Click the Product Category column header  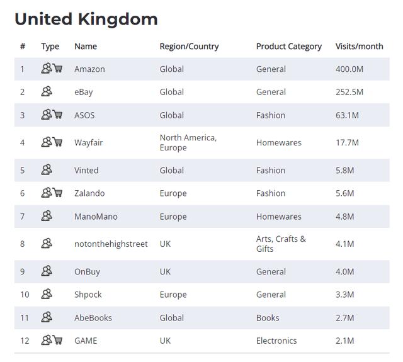pyautogui.click(x=288, y=47)
